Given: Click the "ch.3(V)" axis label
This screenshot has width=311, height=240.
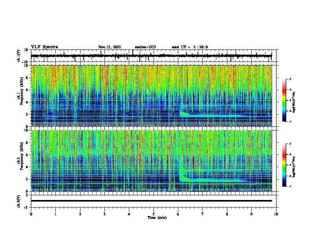Looking at the screenshot, I should (19, 201).
